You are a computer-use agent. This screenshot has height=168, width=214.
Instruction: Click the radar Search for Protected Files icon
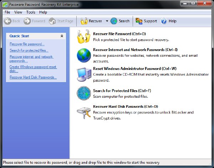(84, 93)
